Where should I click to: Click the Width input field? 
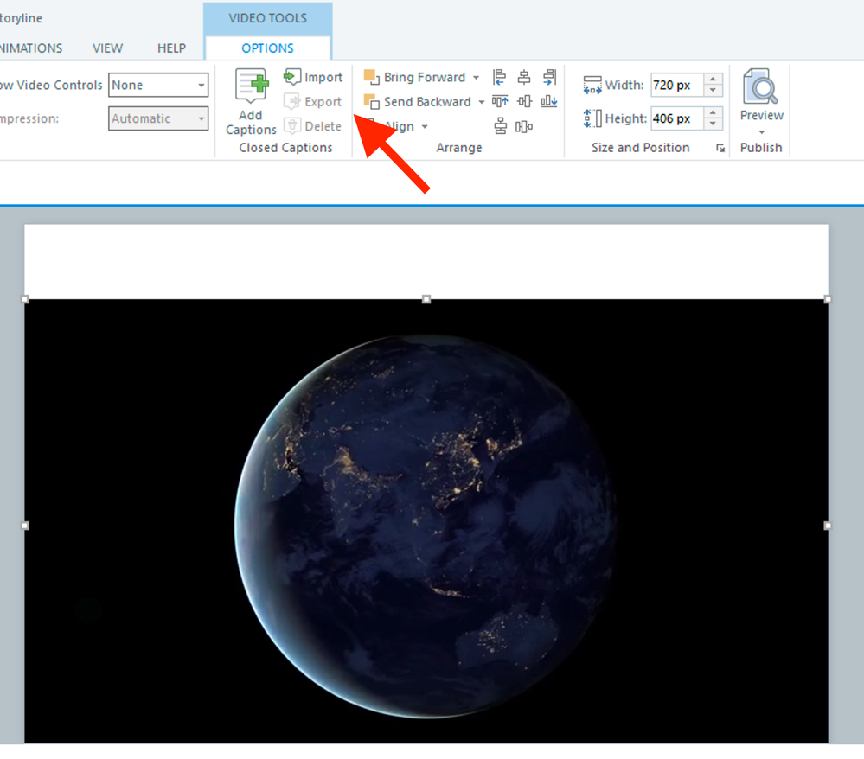pos(676,86)
